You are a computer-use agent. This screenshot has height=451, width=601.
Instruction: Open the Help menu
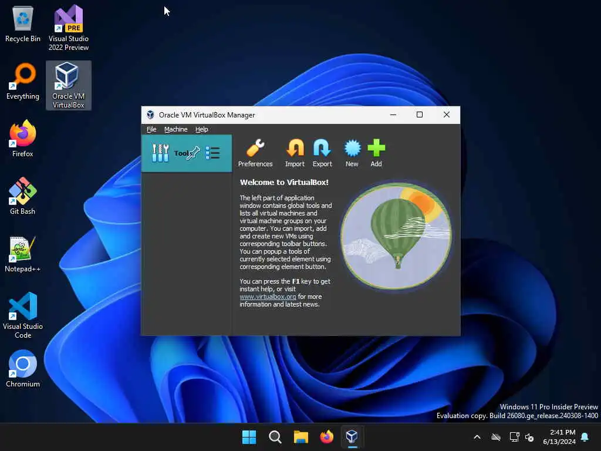tap(202, 129)
